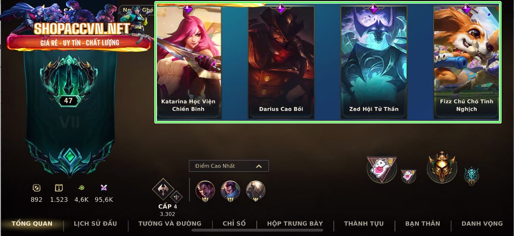The width and height of the screenshot is (514, 236).
Task: Click the green eye vision stat icon
Action: click(x=82, y=188)
